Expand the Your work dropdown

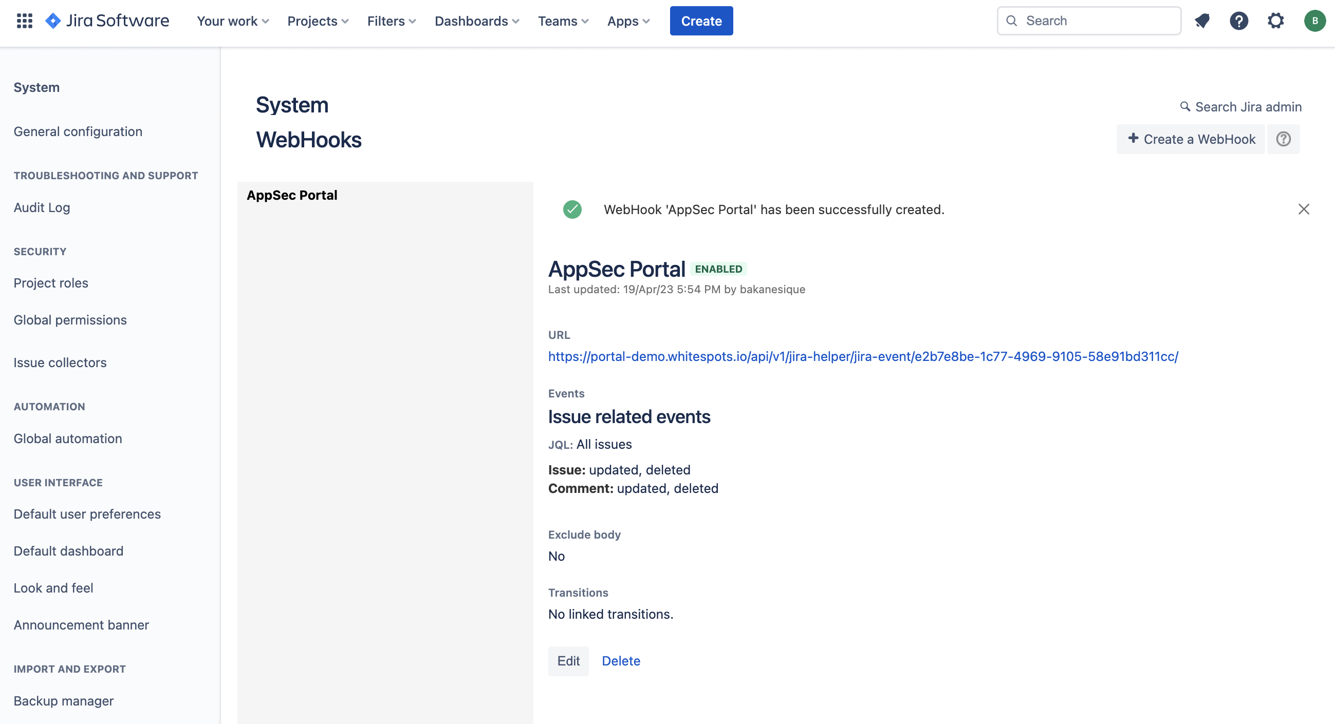[233, 21]
